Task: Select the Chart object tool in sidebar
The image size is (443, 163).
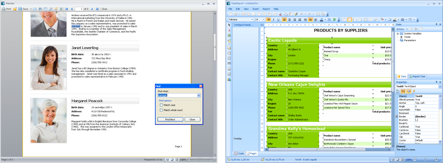Action: (x=229, y=79)
